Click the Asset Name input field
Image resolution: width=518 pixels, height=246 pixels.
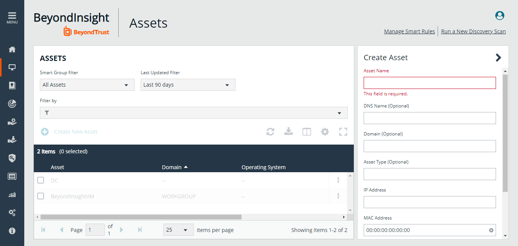point(429,83)
